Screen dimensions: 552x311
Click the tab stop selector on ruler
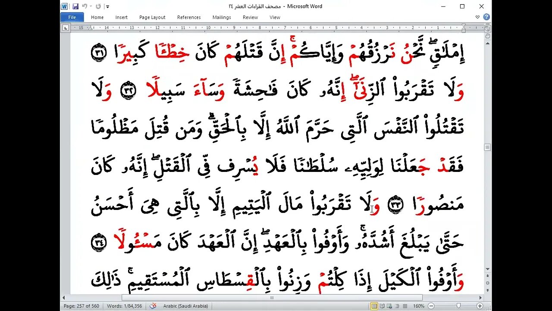(66, 28)
